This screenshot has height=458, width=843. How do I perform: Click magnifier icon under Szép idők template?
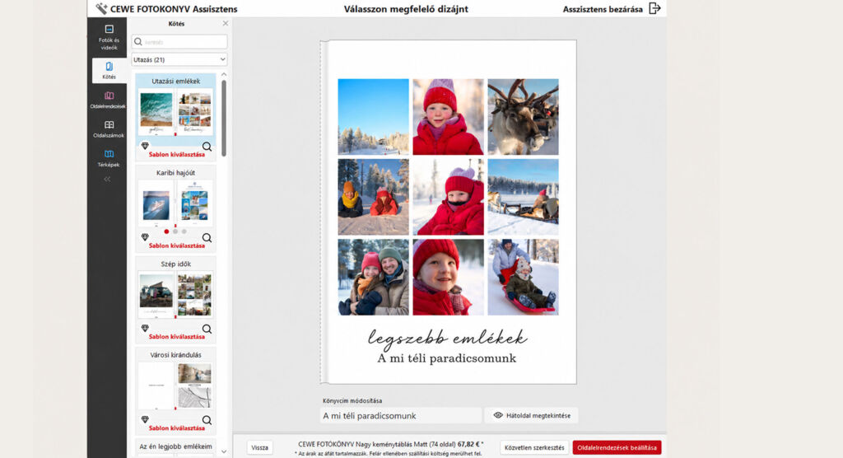tap(207, 329)
